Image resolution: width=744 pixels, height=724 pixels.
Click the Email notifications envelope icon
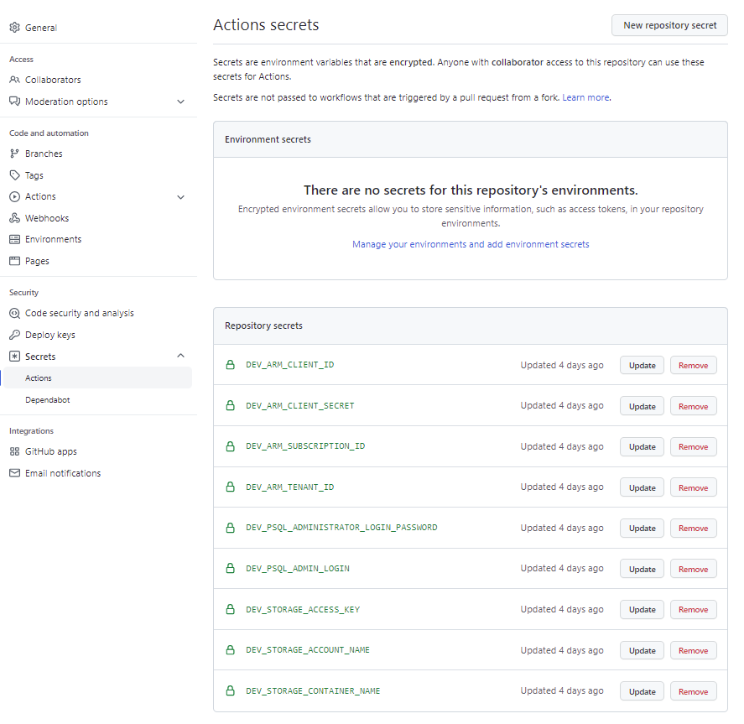(14, 473)
